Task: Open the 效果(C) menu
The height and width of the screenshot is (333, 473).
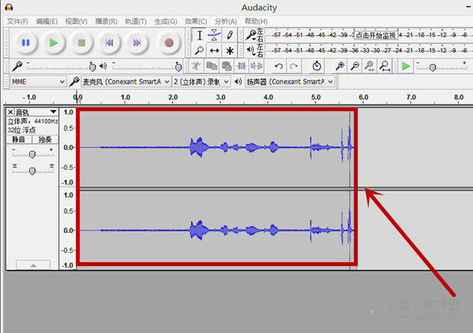Action: (x=196, y=21)
